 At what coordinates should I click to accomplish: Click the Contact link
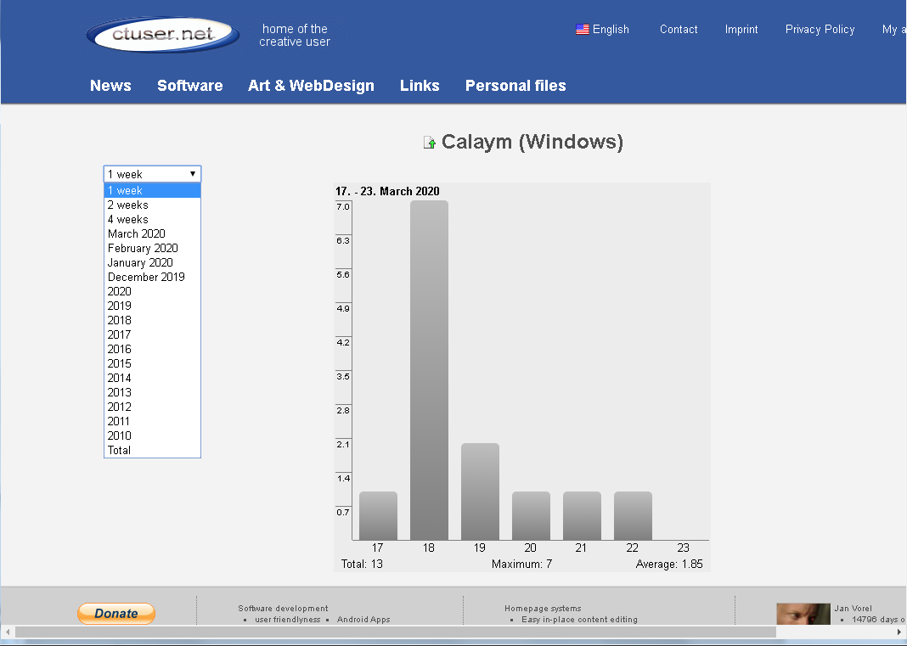[x=679, y=30]
